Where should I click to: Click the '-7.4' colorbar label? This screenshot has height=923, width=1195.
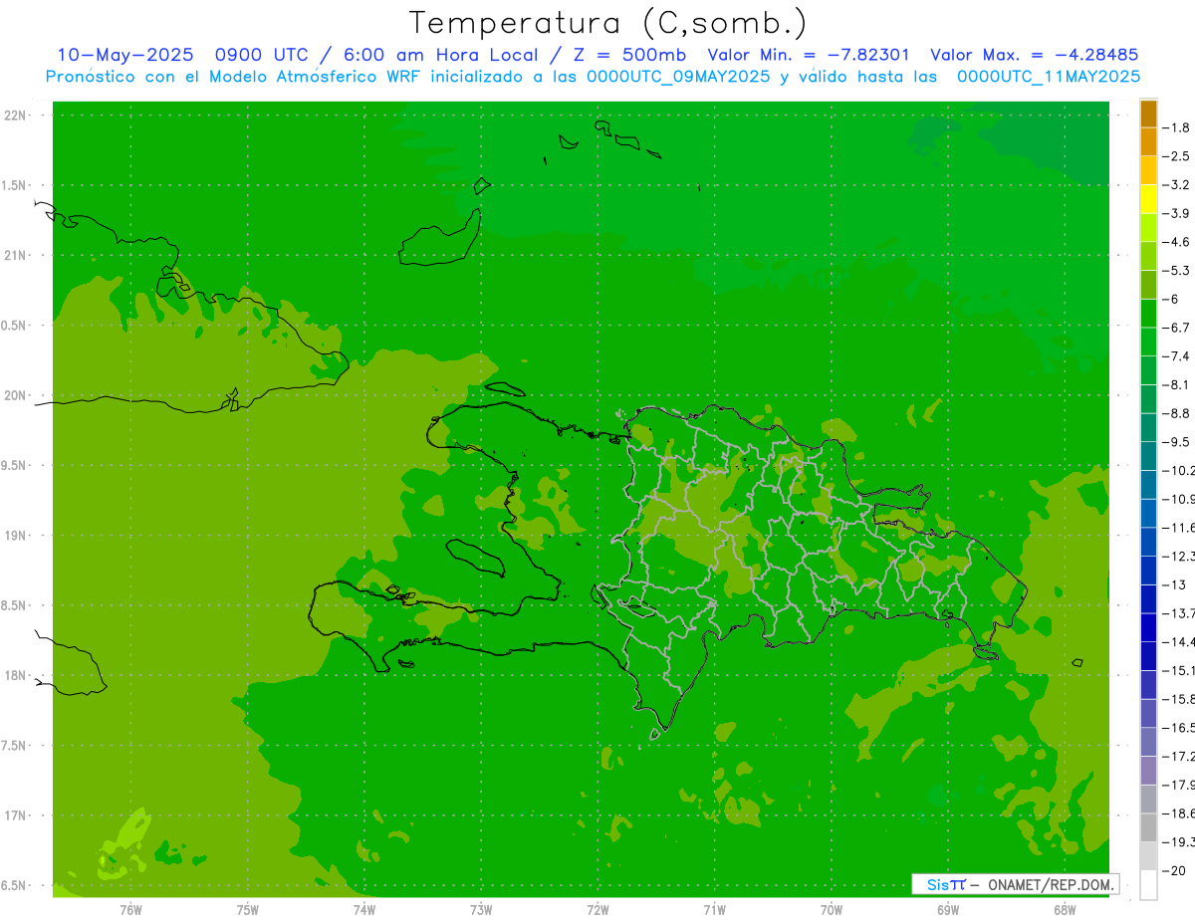point(1176,356)
